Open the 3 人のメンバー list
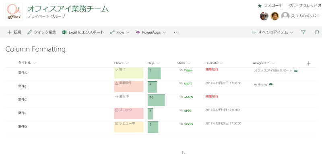 pyautogui.click(x=305, y=16)
